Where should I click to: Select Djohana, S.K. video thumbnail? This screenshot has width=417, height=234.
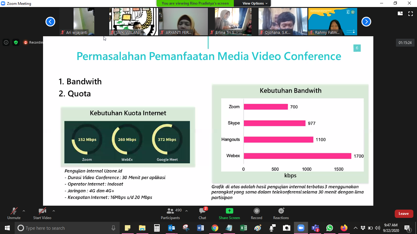pos(283,22)
